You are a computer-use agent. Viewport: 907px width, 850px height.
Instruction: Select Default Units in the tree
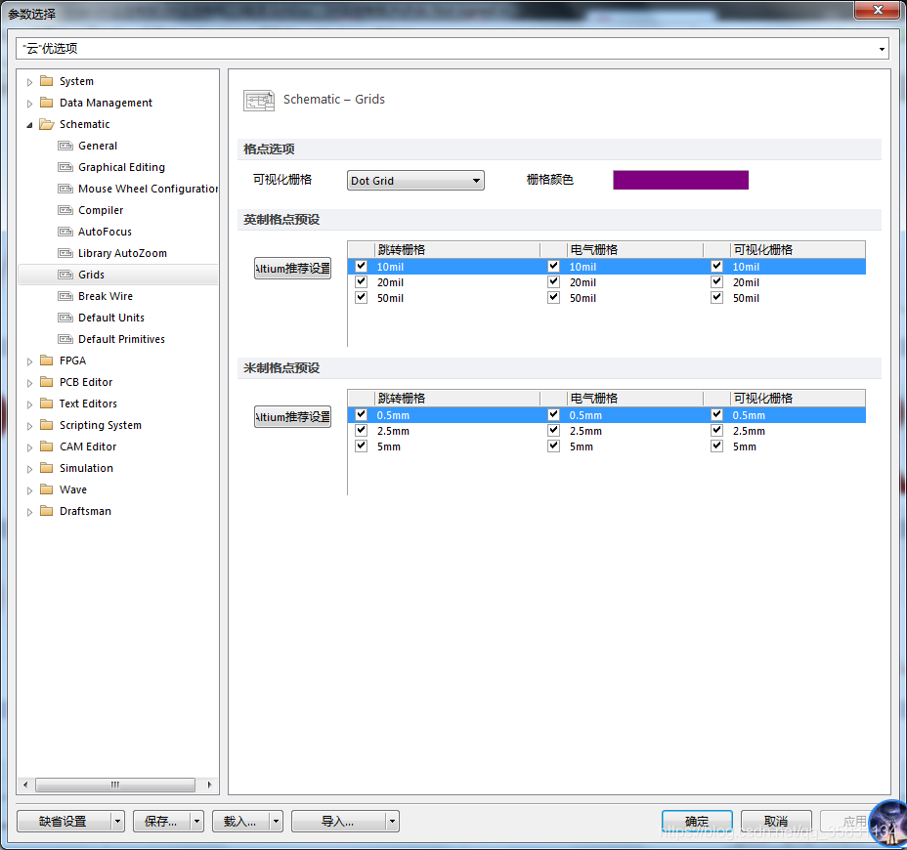(x=111, y=318)
